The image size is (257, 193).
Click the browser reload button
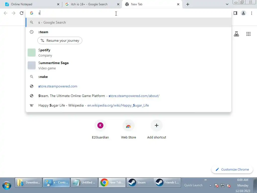coord(22,13)
